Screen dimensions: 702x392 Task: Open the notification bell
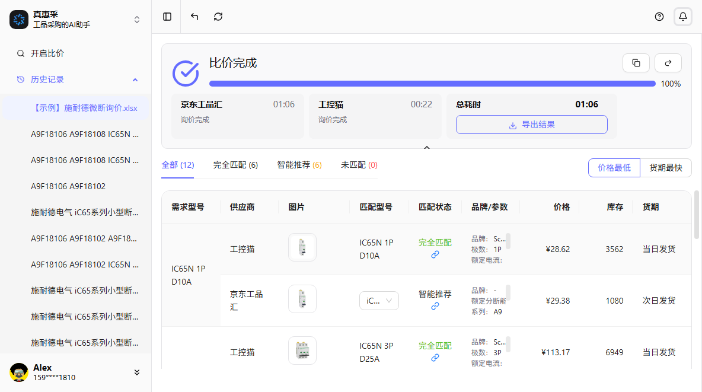[682, 17]
